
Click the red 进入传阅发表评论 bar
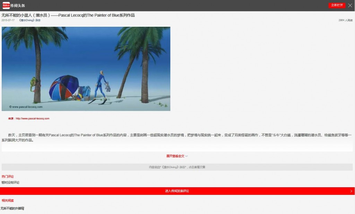[x=177, y=191]
